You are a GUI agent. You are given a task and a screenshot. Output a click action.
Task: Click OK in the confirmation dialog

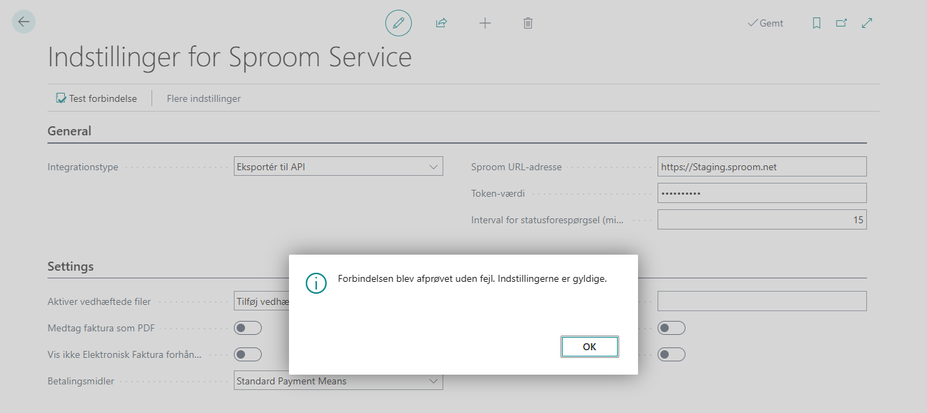coord(590,347)
